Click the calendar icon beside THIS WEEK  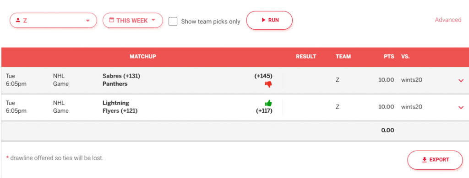(112, 20)
